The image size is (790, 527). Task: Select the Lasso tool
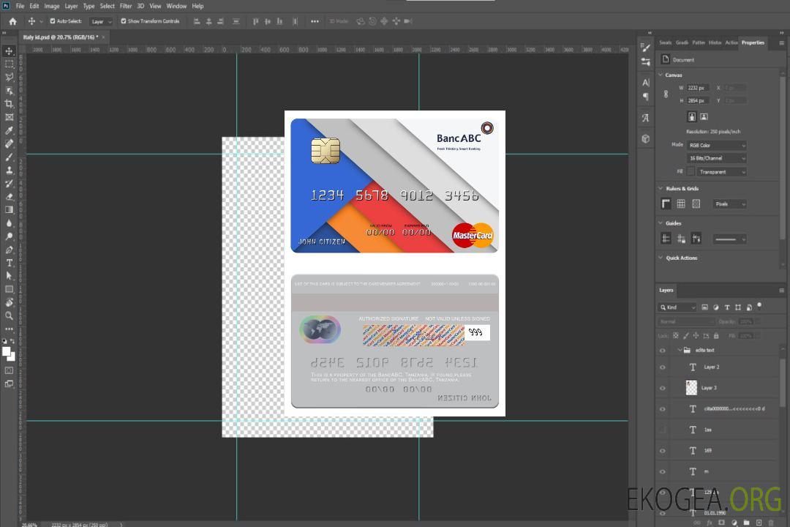tap(9, 77)
